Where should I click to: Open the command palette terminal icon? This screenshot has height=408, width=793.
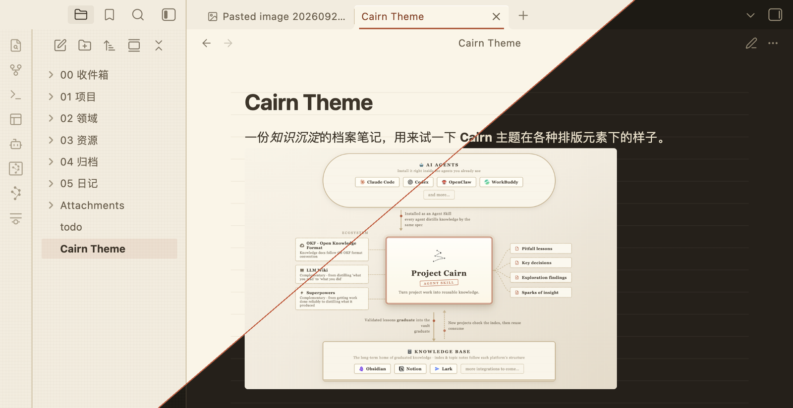click(x=16, y=95)
